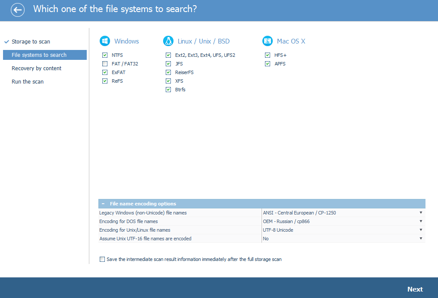The height and width of the screenshot is (298, 438).
Task: Open the Legacy Windows file names encoding dropdown
Action: pos(343,213)
